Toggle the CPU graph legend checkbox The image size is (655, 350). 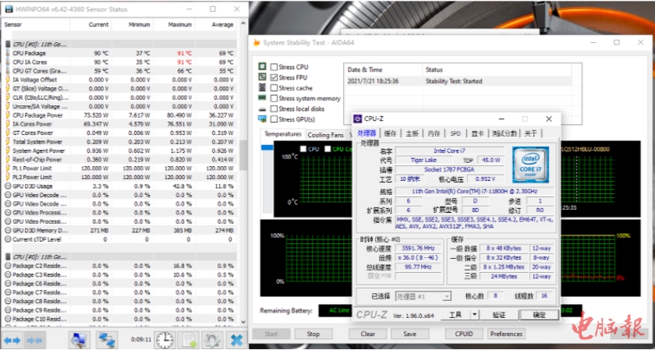[303, 149]
